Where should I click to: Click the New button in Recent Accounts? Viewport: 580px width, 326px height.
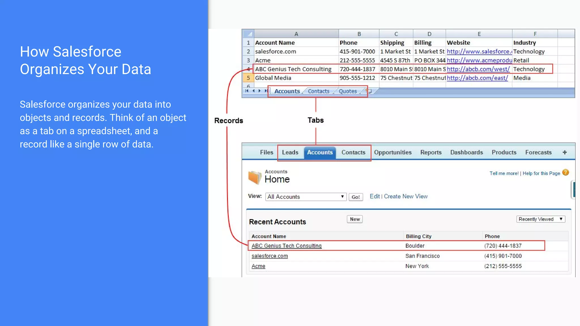point(355,219)
